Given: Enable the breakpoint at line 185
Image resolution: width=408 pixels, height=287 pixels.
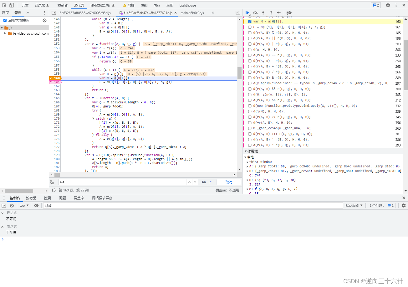Looking at the screenshot, I should [x=250, y=33].
